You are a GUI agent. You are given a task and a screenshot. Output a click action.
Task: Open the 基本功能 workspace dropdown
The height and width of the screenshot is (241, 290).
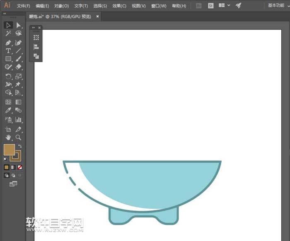point(278,6)
